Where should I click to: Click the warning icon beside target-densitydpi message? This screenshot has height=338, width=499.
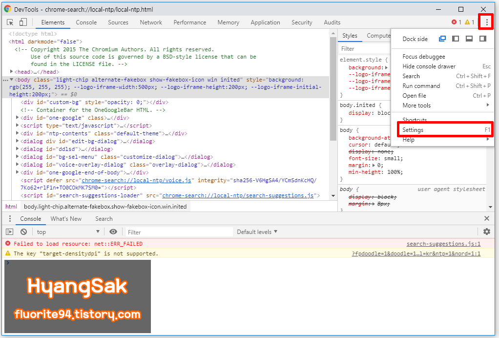(8, 253)
